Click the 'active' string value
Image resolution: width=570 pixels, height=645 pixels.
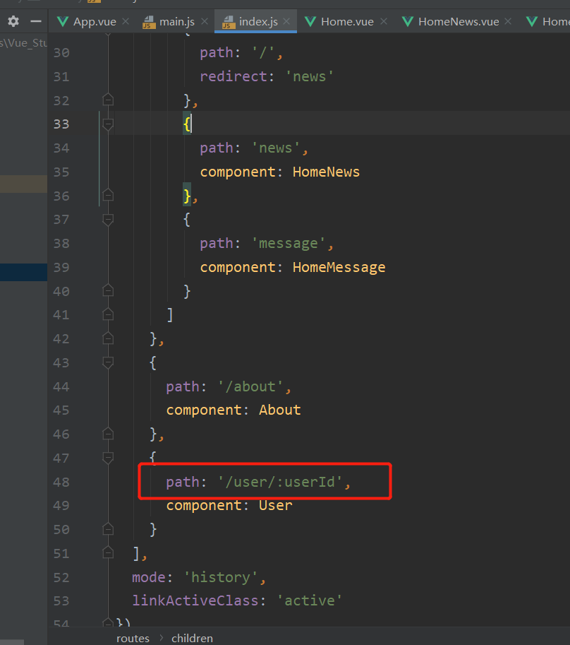309,600
